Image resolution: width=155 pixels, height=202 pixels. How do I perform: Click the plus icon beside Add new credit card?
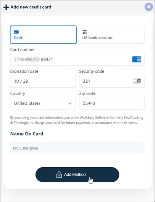[6, 7]
